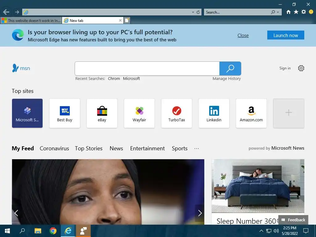Show hidden system tray icons chevron

(x=261, y=231)
